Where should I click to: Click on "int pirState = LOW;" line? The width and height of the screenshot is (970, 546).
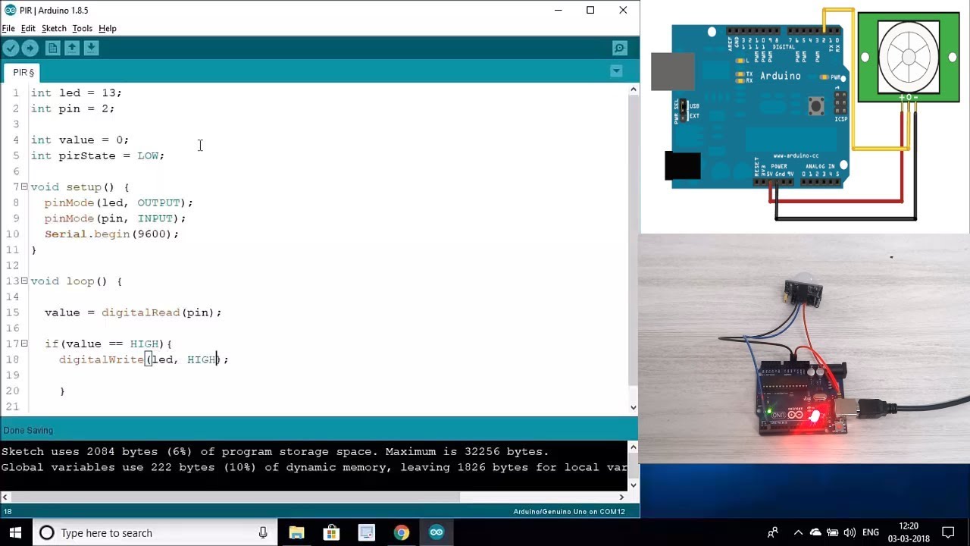[x=98, y=155]
